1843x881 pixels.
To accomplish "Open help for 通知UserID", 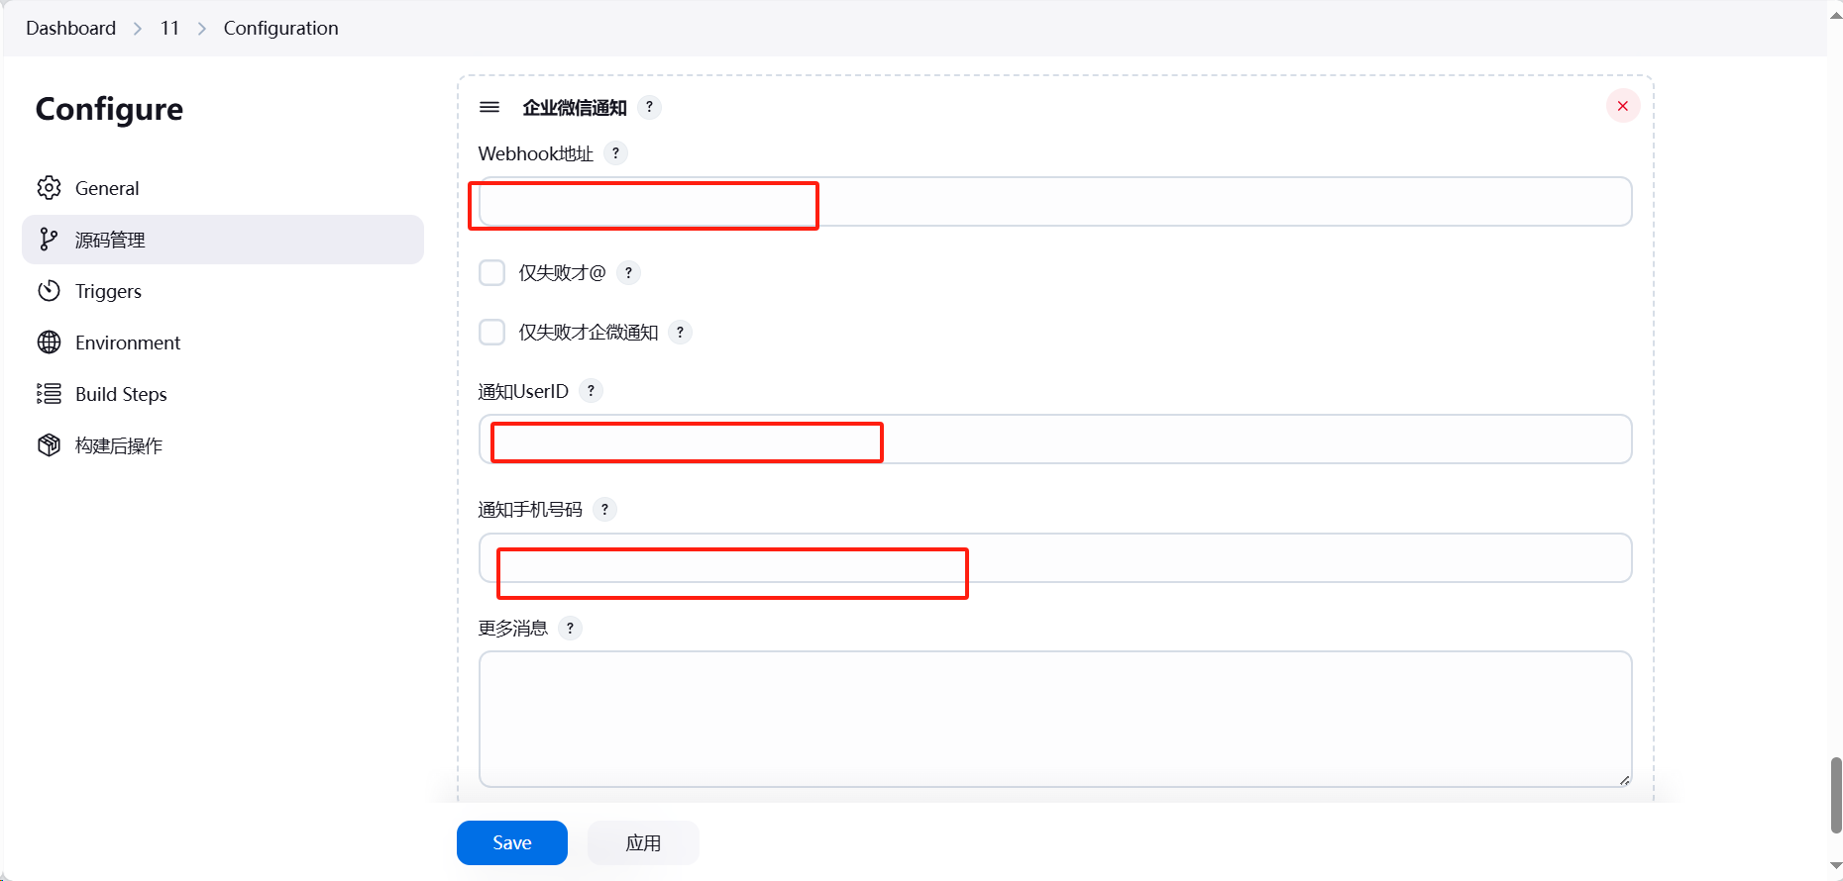I will click(591, 391).
